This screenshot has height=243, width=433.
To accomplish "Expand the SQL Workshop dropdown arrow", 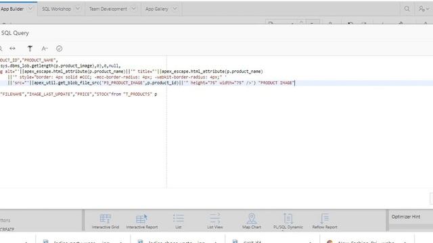I will 78,9.
